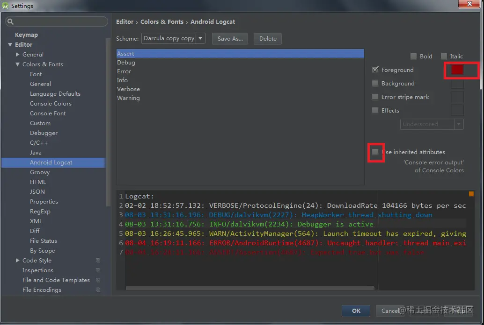
Task: Select Assert in the log level list
Action: [240, 54]
